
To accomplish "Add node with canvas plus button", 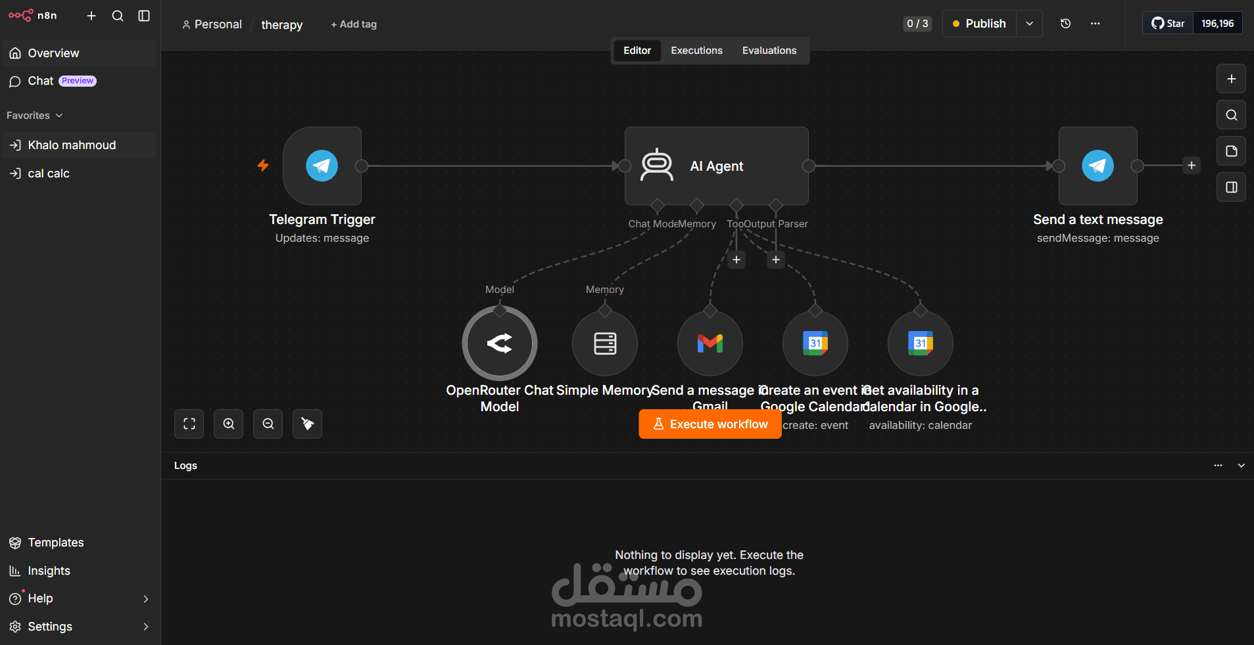I will point(1232,79).
